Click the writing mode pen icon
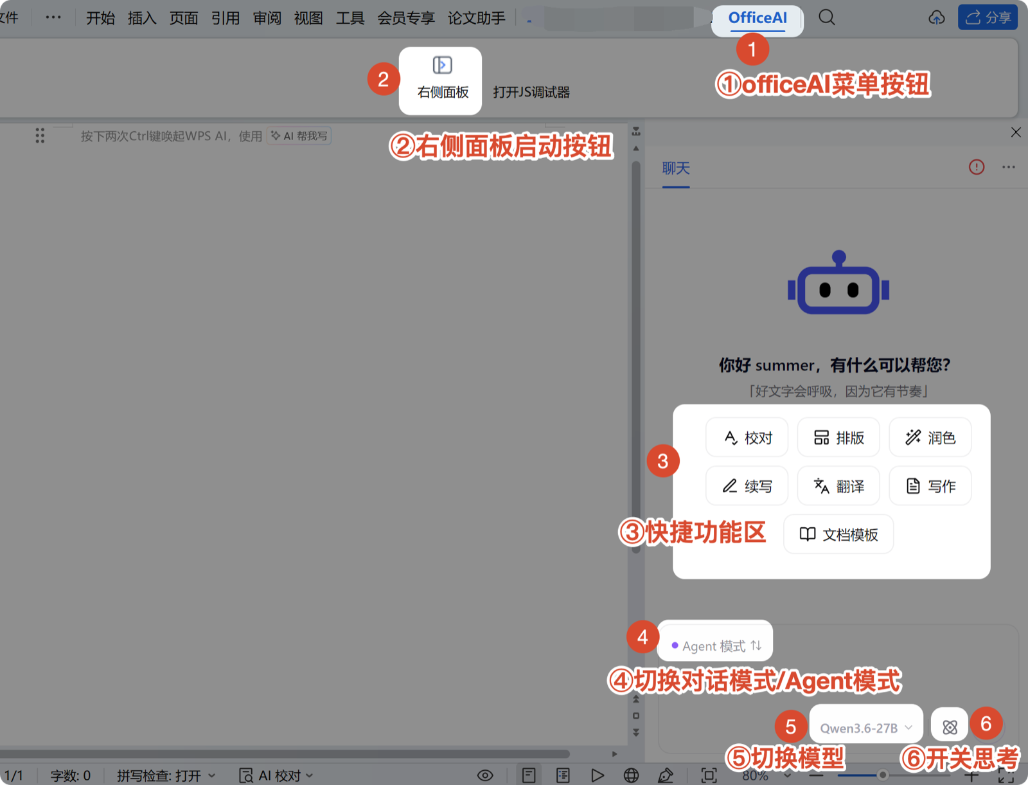Viewport: 1028px width, 785px height. 666,775
